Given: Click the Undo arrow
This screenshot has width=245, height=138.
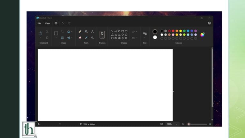Looking at the screenshot, I should (x=63, y=23).
